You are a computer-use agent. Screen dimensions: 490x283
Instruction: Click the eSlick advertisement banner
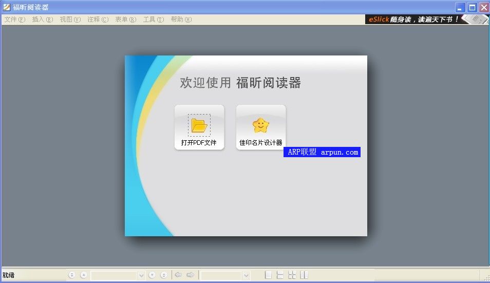pos(426,20)
